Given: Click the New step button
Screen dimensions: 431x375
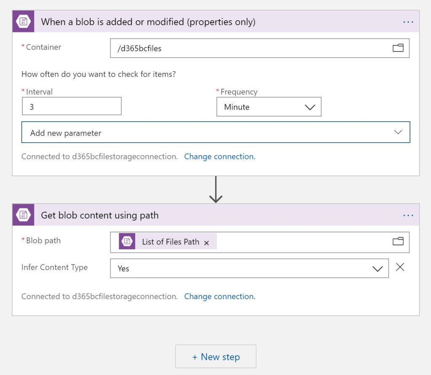Looking at the screenshot, I should tap(215, 357).
